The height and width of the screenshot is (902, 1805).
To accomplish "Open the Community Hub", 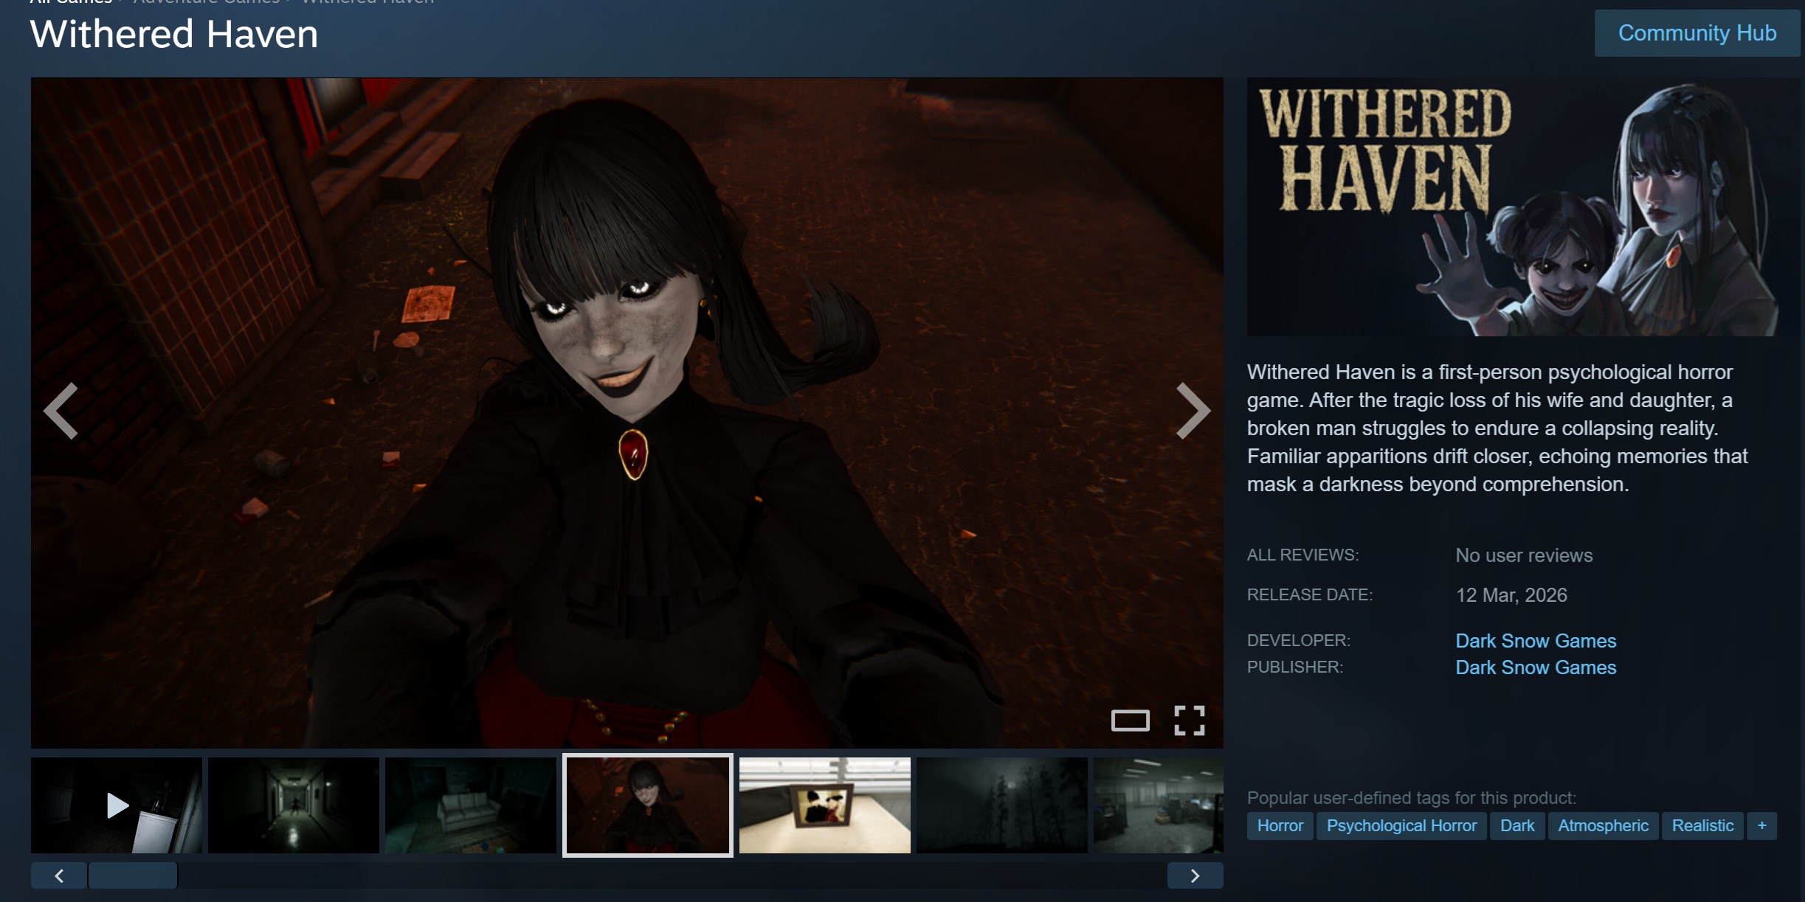I will click(1697, 33).
